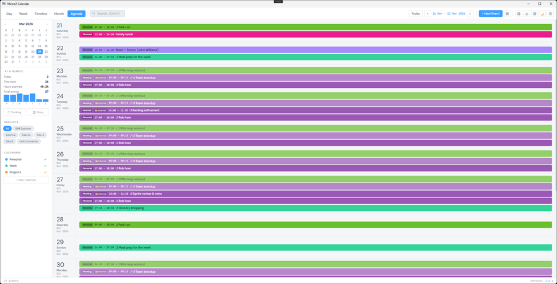Click the blue Personal calendar color dot
The image size is (557, 284).
coord(6,160)
